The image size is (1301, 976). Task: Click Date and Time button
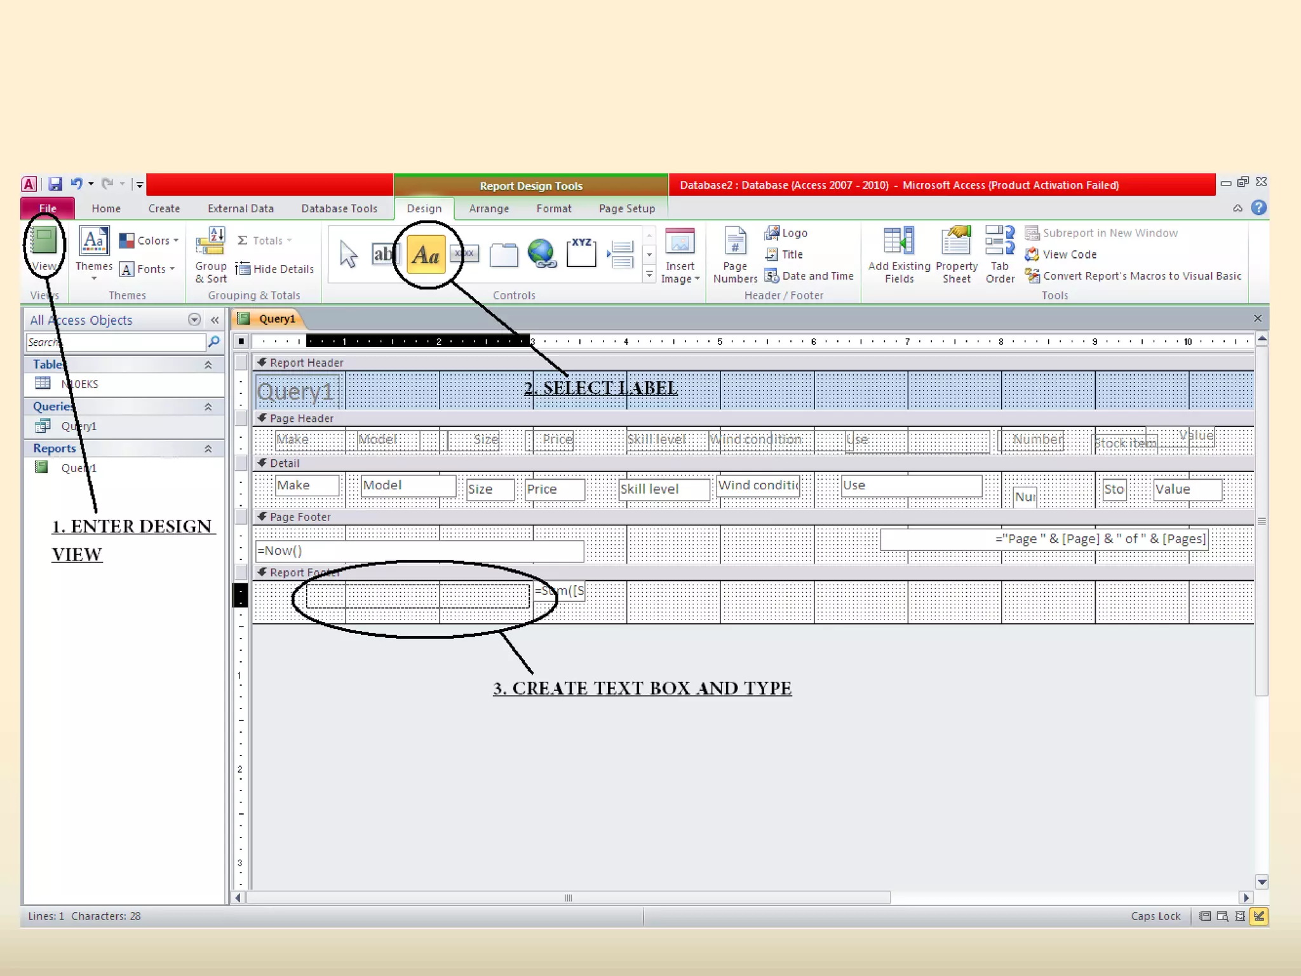(809, 276)
